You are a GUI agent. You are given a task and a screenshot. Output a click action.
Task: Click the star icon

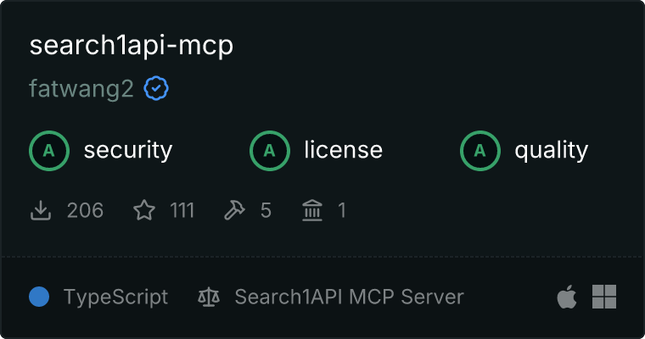[x=144, y=210]
